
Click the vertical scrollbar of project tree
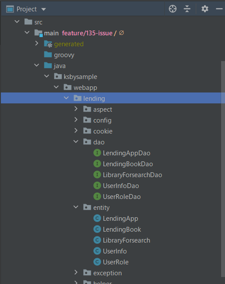[x=223, y=169]
